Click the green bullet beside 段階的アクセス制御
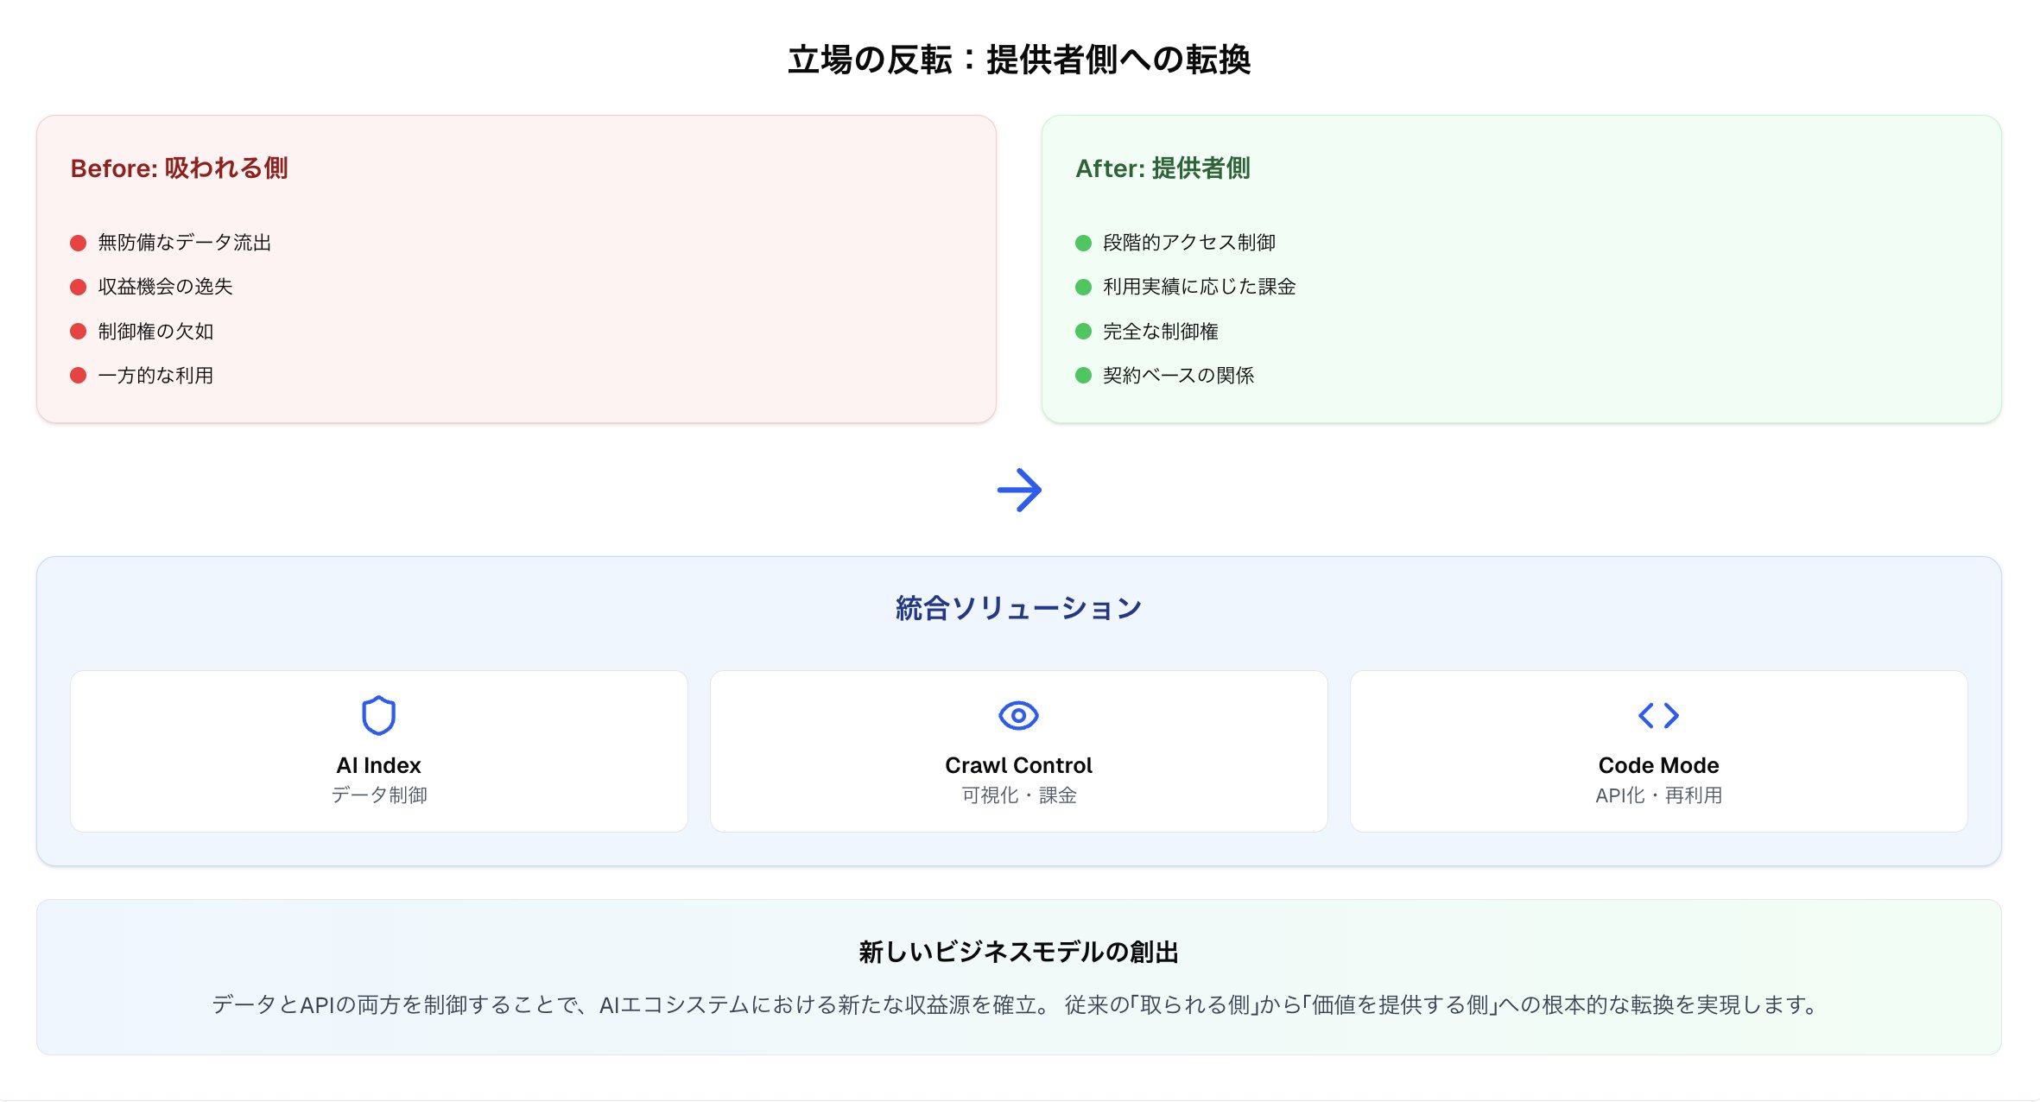Viewport: 2040px width, 1102px height. (x=1083, y=243)
